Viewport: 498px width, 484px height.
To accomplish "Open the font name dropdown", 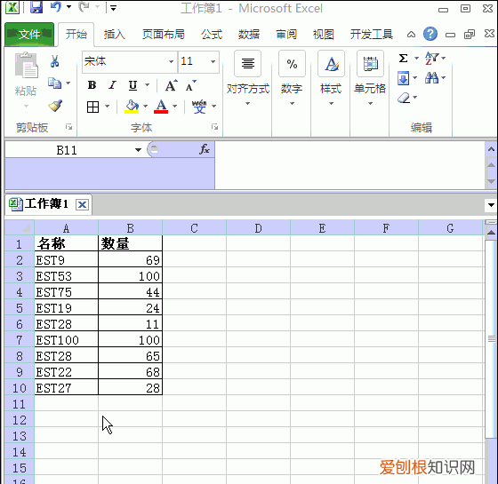I will tap(171, 61).
